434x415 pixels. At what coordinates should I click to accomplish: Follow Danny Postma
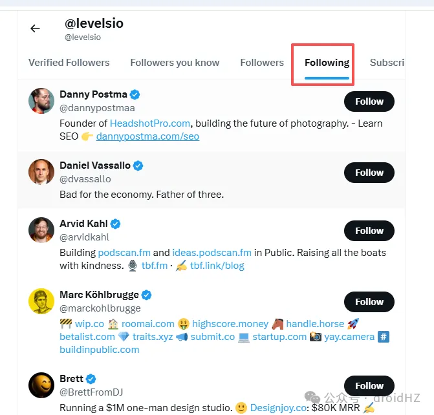[x=369, y=101]
